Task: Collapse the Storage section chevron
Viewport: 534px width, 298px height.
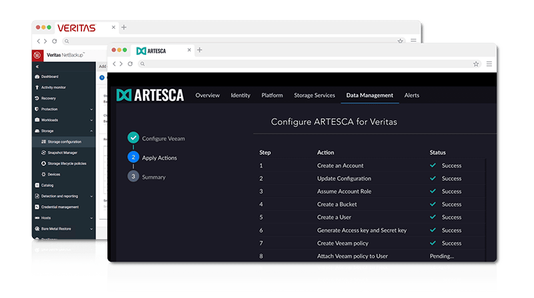Action: click(x=91, y=131)
